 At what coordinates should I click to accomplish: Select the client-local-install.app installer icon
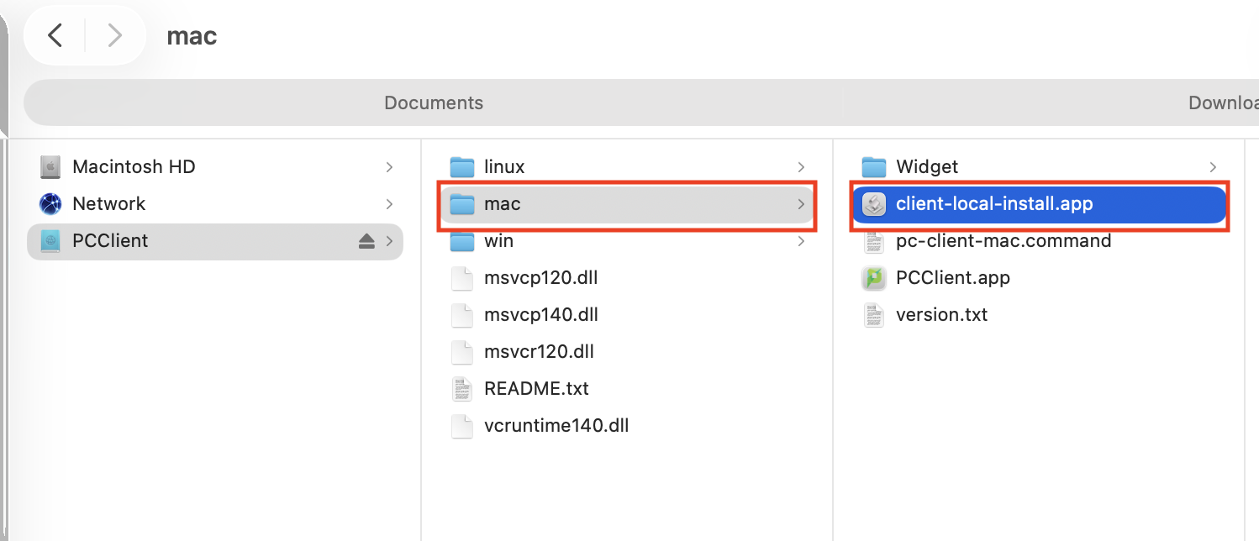tap(875, 204)
